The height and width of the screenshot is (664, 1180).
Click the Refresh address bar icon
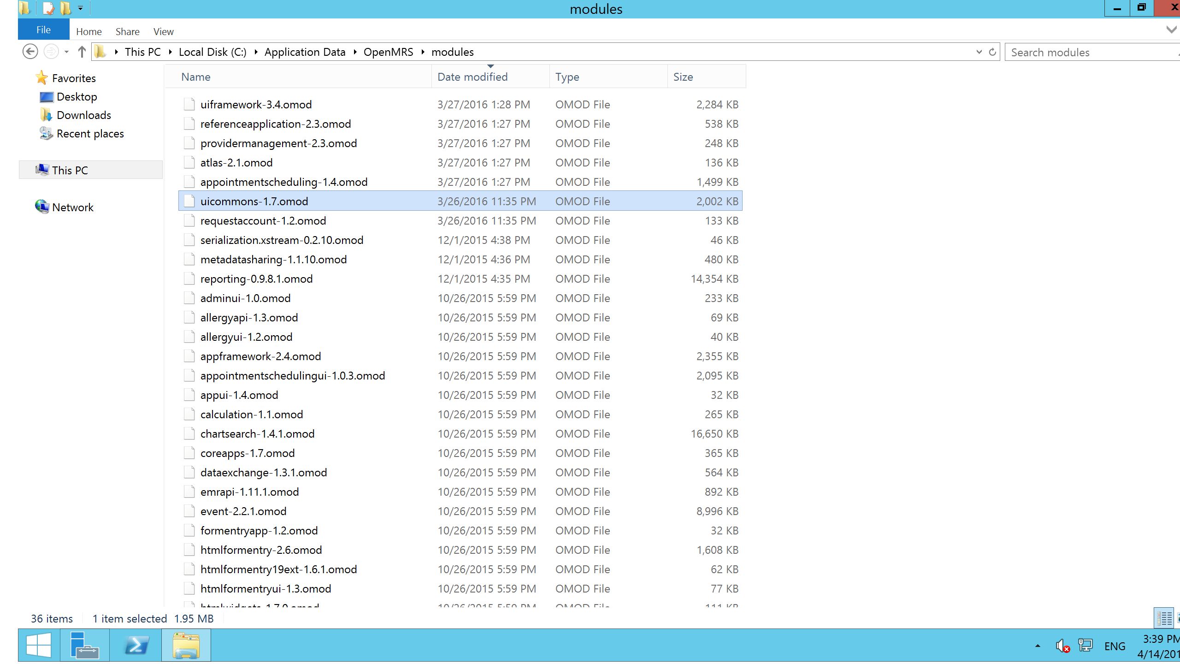click(992, 52)
